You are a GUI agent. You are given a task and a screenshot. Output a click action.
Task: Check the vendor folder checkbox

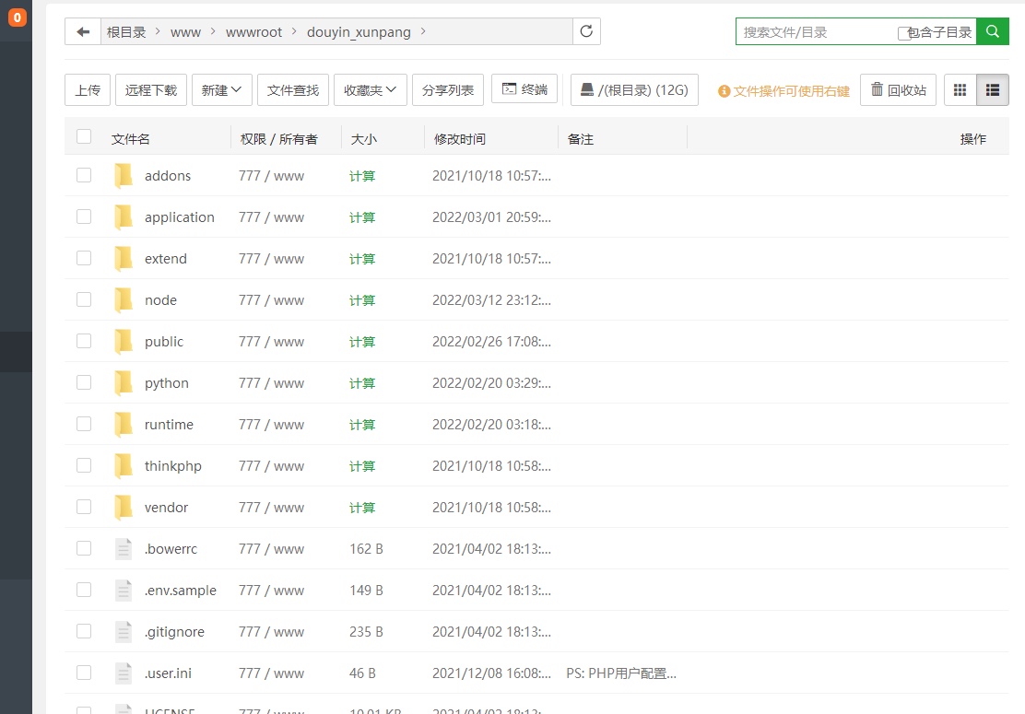(84, 507)
